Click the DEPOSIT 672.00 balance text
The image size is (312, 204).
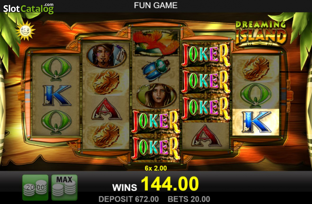[x=129, y=199]
